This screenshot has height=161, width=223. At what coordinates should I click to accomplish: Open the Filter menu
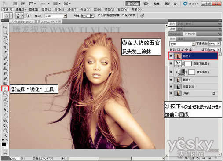click(72, 9)
